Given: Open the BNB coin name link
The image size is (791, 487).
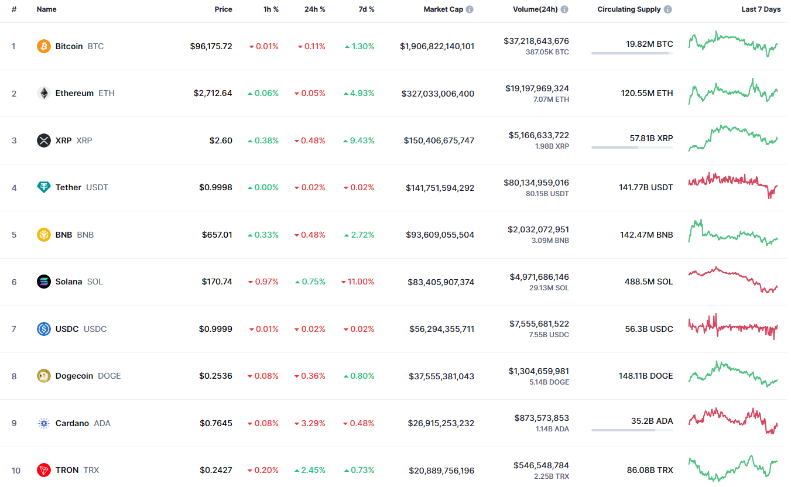Looking at the screenshot, I should coord(64,235).
